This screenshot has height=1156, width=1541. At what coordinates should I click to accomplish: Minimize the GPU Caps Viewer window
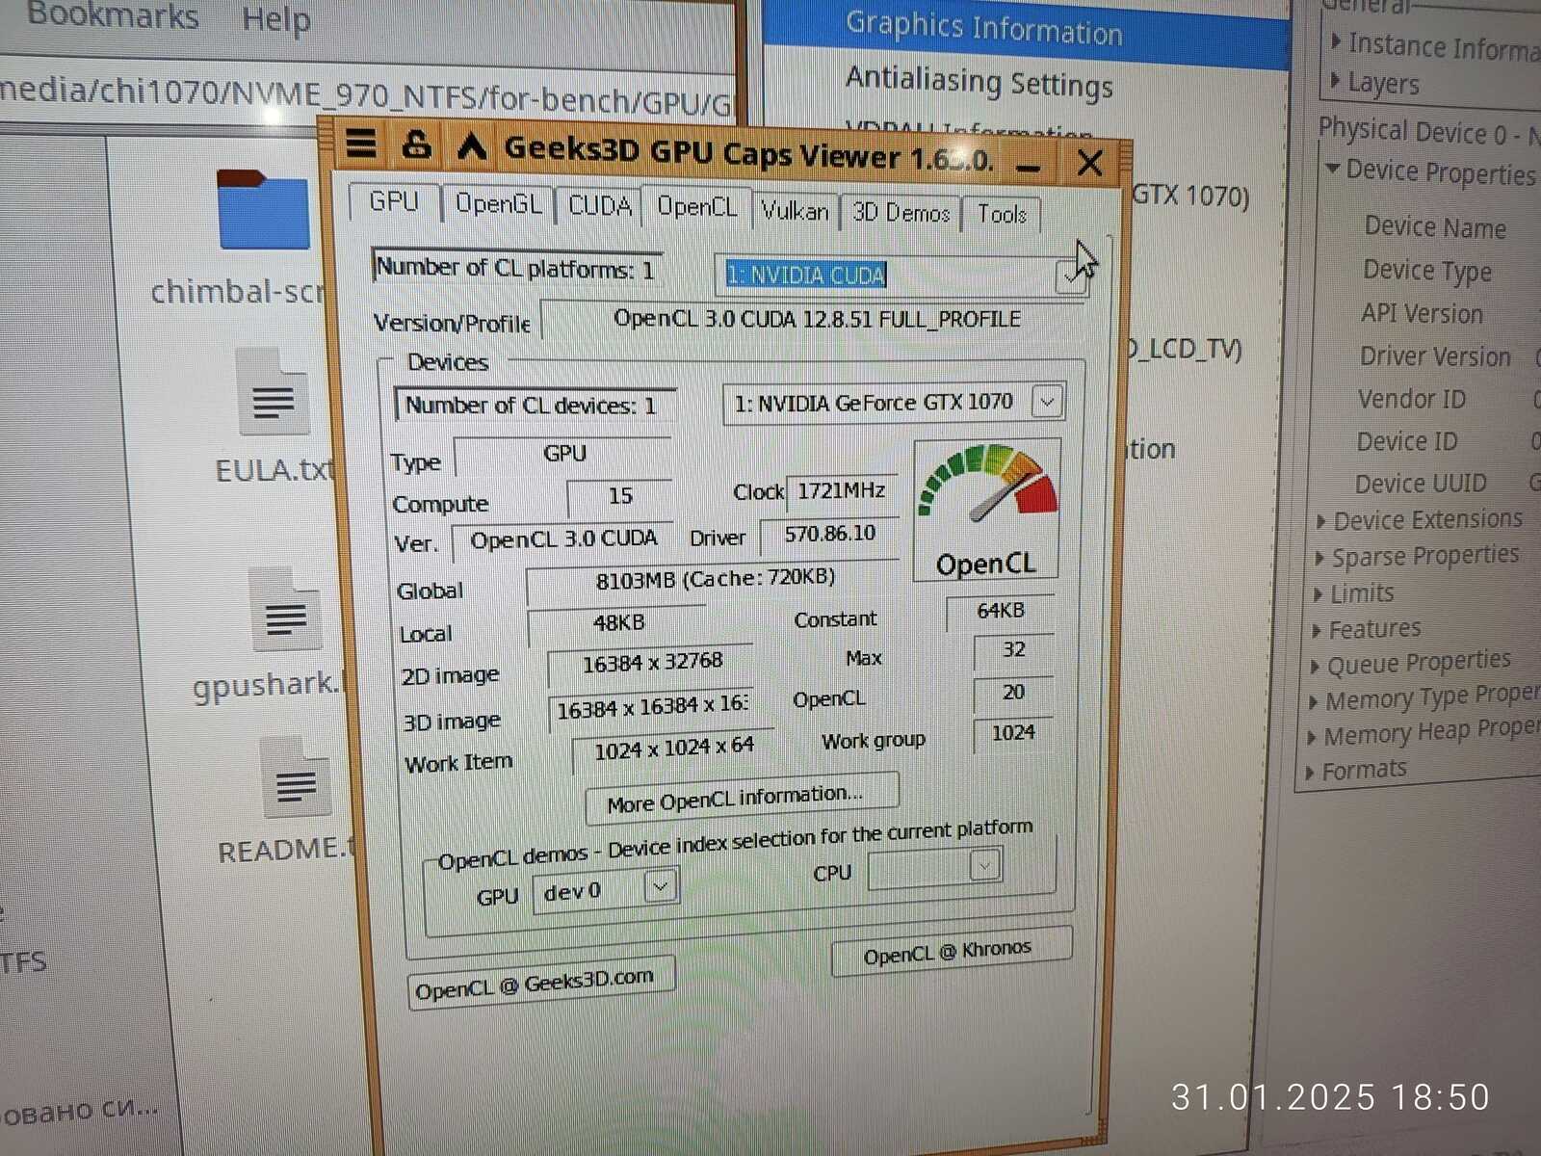(x=1028, y=165)
